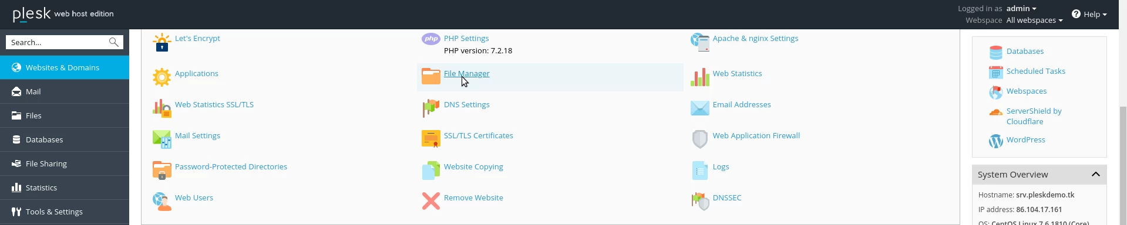Click the SSL/TLS Certificates icon
This screenshot has height=225, width=1127.
(x=430, y=139)
